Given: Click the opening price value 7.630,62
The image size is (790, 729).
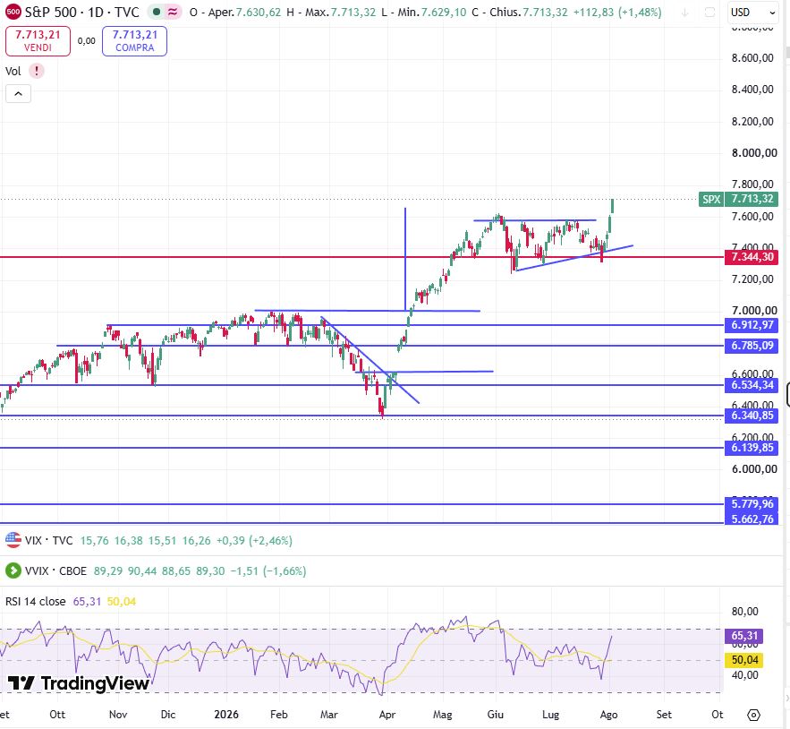Looking at the screenshot, I should 259,13.
